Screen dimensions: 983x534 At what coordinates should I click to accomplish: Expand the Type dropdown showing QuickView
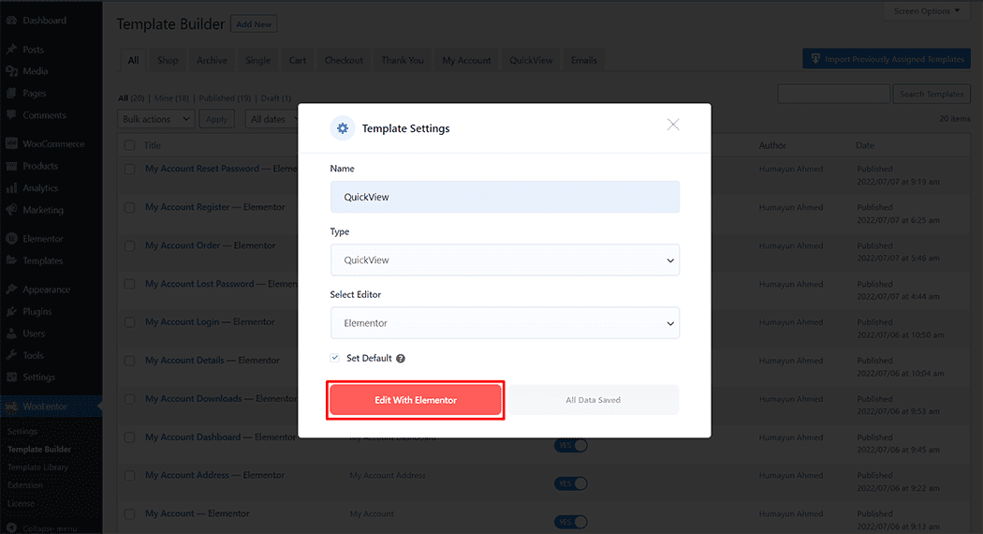tap(505, 260)
